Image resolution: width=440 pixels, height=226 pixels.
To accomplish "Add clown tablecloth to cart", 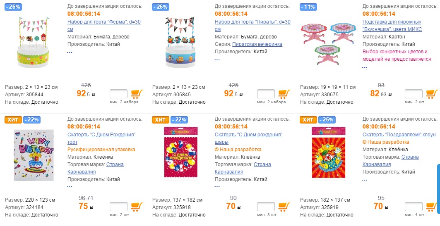I will pos(432,206).
